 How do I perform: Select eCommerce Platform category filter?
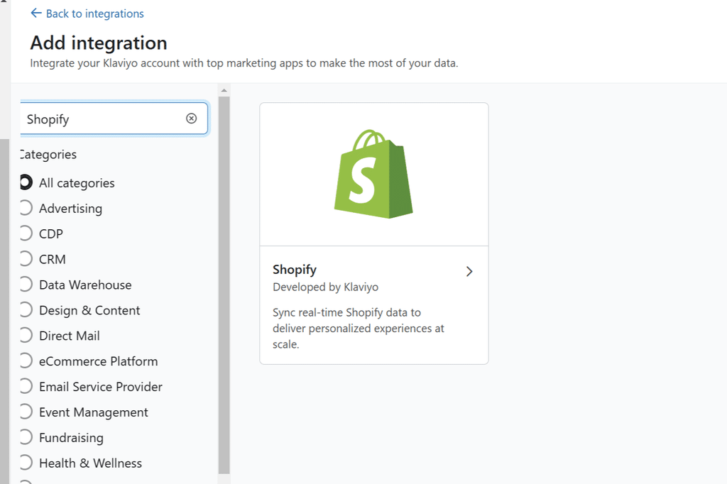click(x=26, y=361)
